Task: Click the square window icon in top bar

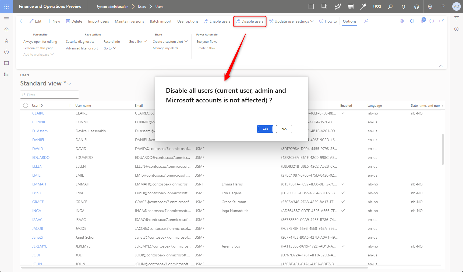Action: point(311,6)
